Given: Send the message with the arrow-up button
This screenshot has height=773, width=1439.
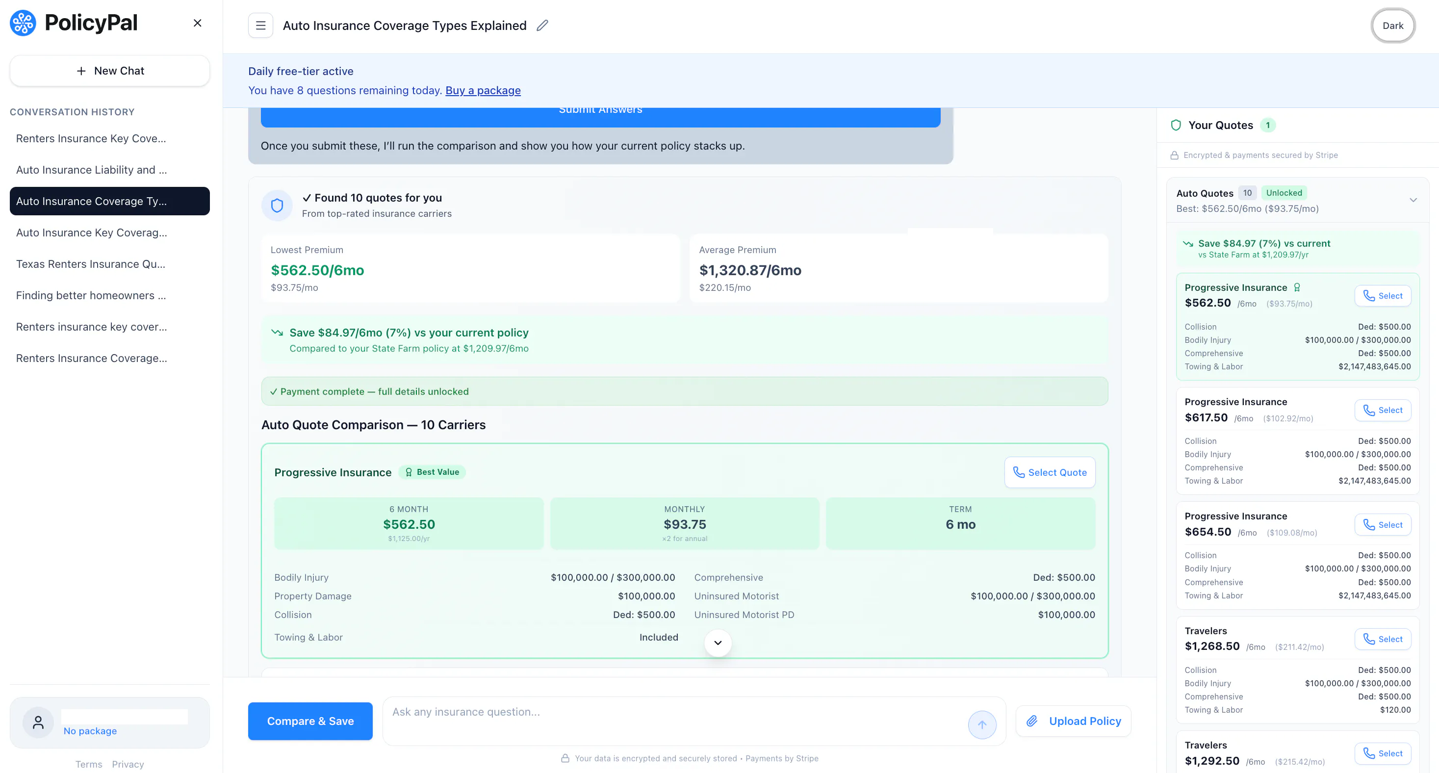Looking at the screenshot, I should pyautogui.click(x=982, y=725).
